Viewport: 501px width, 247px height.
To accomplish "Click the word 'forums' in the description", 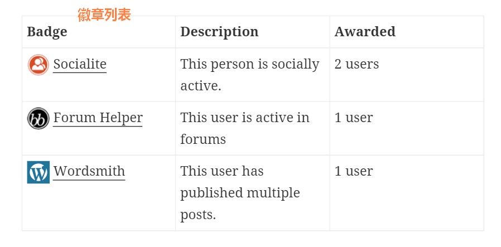I will (203, 139).
